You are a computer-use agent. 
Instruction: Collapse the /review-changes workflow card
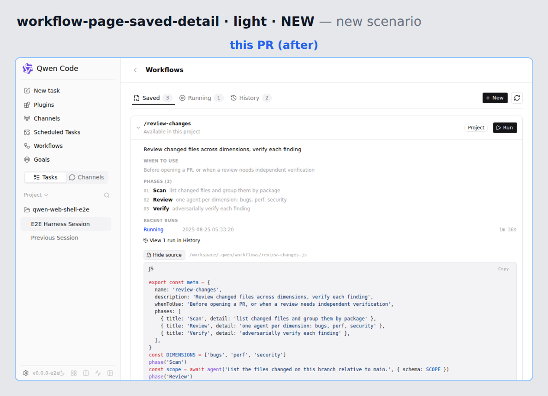pyautogui.click(x=138, y=128)
